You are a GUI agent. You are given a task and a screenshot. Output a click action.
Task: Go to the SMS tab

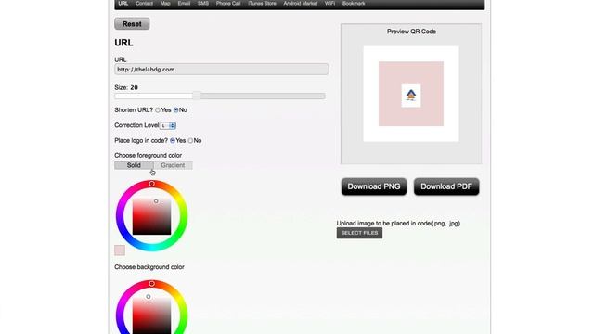[203, 4]
